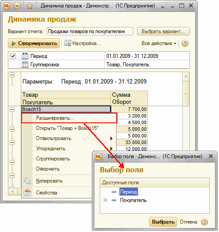Maximize the Динамика продаж window

point(182,6)
